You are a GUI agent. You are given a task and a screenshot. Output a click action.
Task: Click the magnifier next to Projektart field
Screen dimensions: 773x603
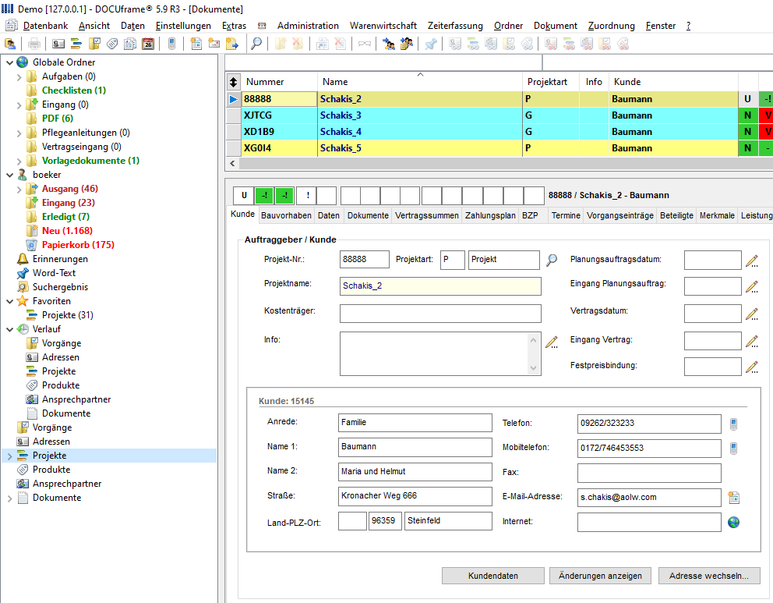pos(552,260)
